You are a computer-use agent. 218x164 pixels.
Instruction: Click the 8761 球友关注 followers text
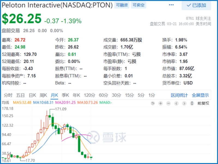(x=198, y=18)
